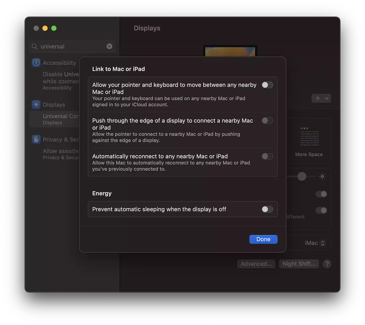
Task: Click the help question mark button
Action: click(327, 264)
